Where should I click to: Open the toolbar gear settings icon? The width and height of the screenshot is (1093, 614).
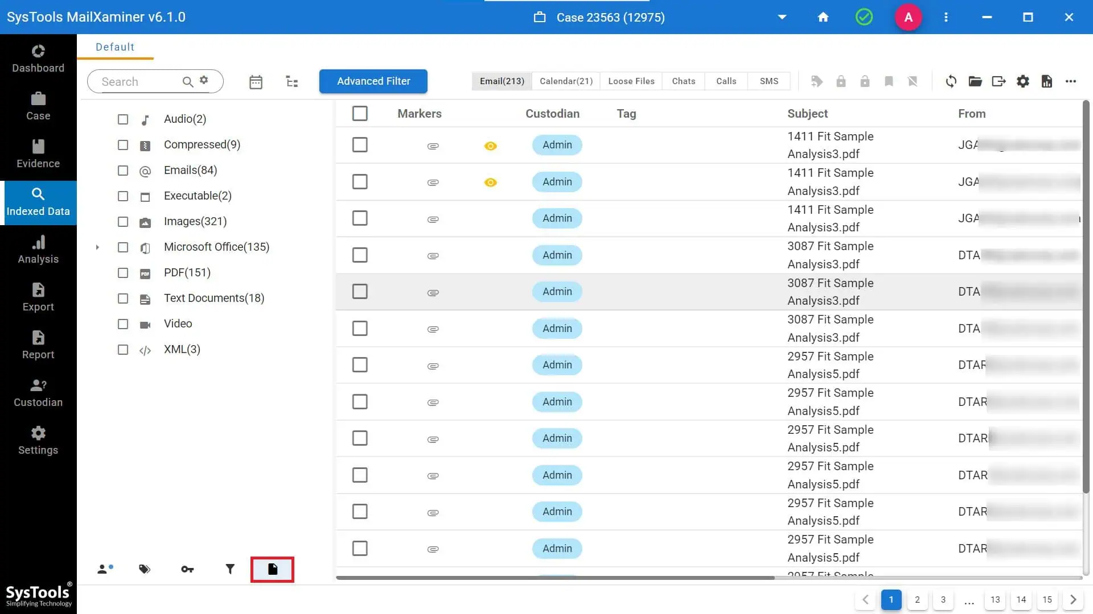[x=1023, y=81]
